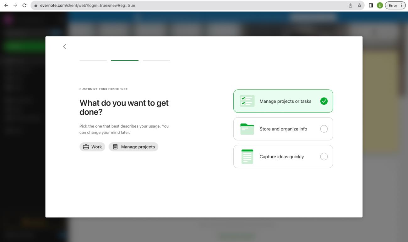Click the briefcase icon in the Work chip
Image resolution: width=408 pixels, height=242 pixels.
tap(86, 147)
